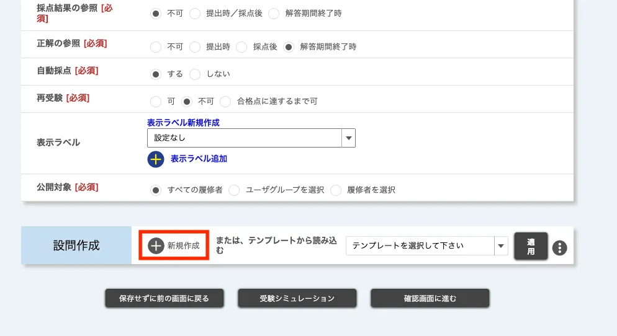Proceed with 確認画面に進む button
The height and width of the screenshot is (336, 617).
[430, 298]
